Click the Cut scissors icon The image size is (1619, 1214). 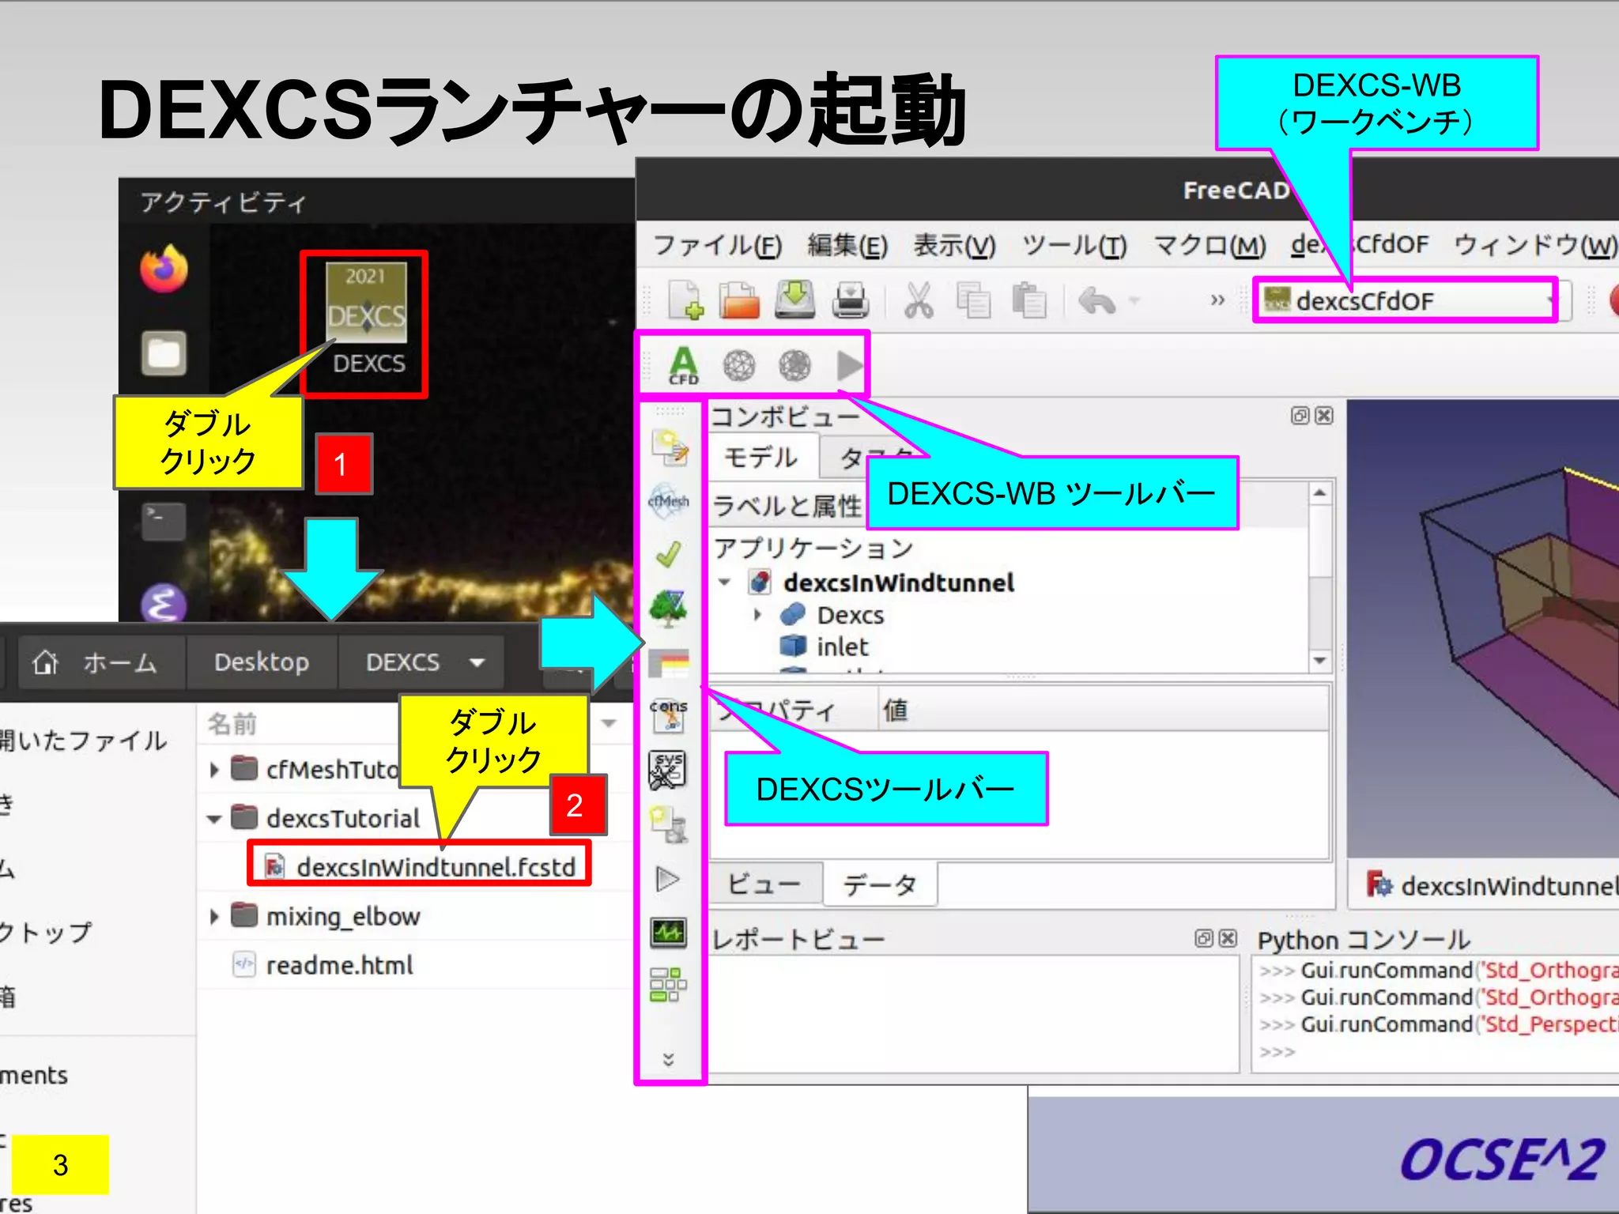[919, 301]
